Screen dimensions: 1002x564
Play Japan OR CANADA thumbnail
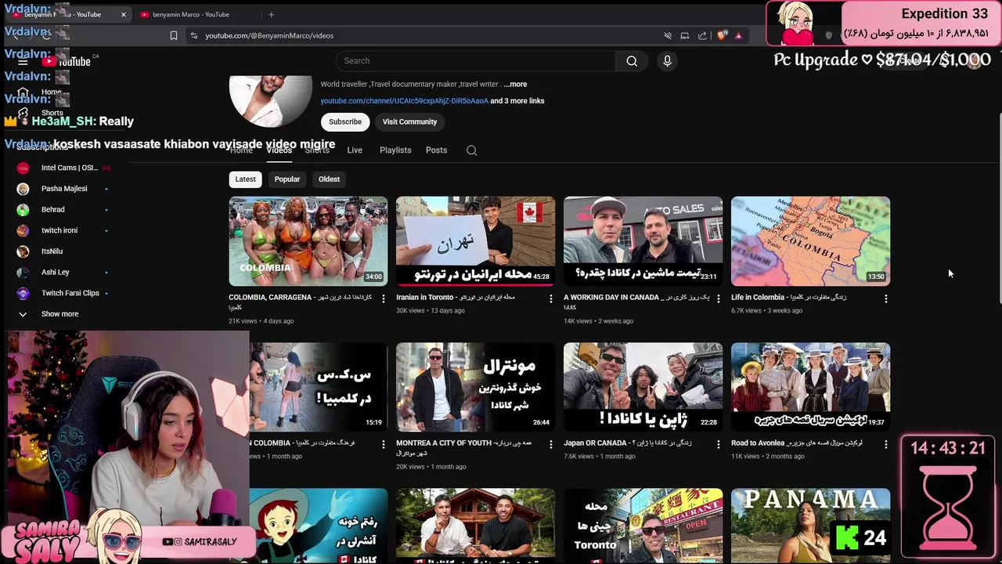click(643, 387)
